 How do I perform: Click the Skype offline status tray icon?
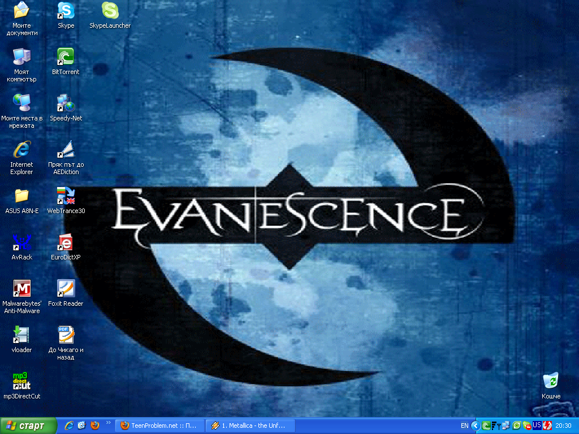click(x=526, y=426)
